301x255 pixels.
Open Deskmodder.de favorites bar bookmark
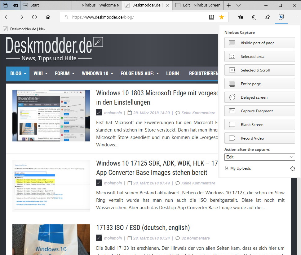(24, 29)
